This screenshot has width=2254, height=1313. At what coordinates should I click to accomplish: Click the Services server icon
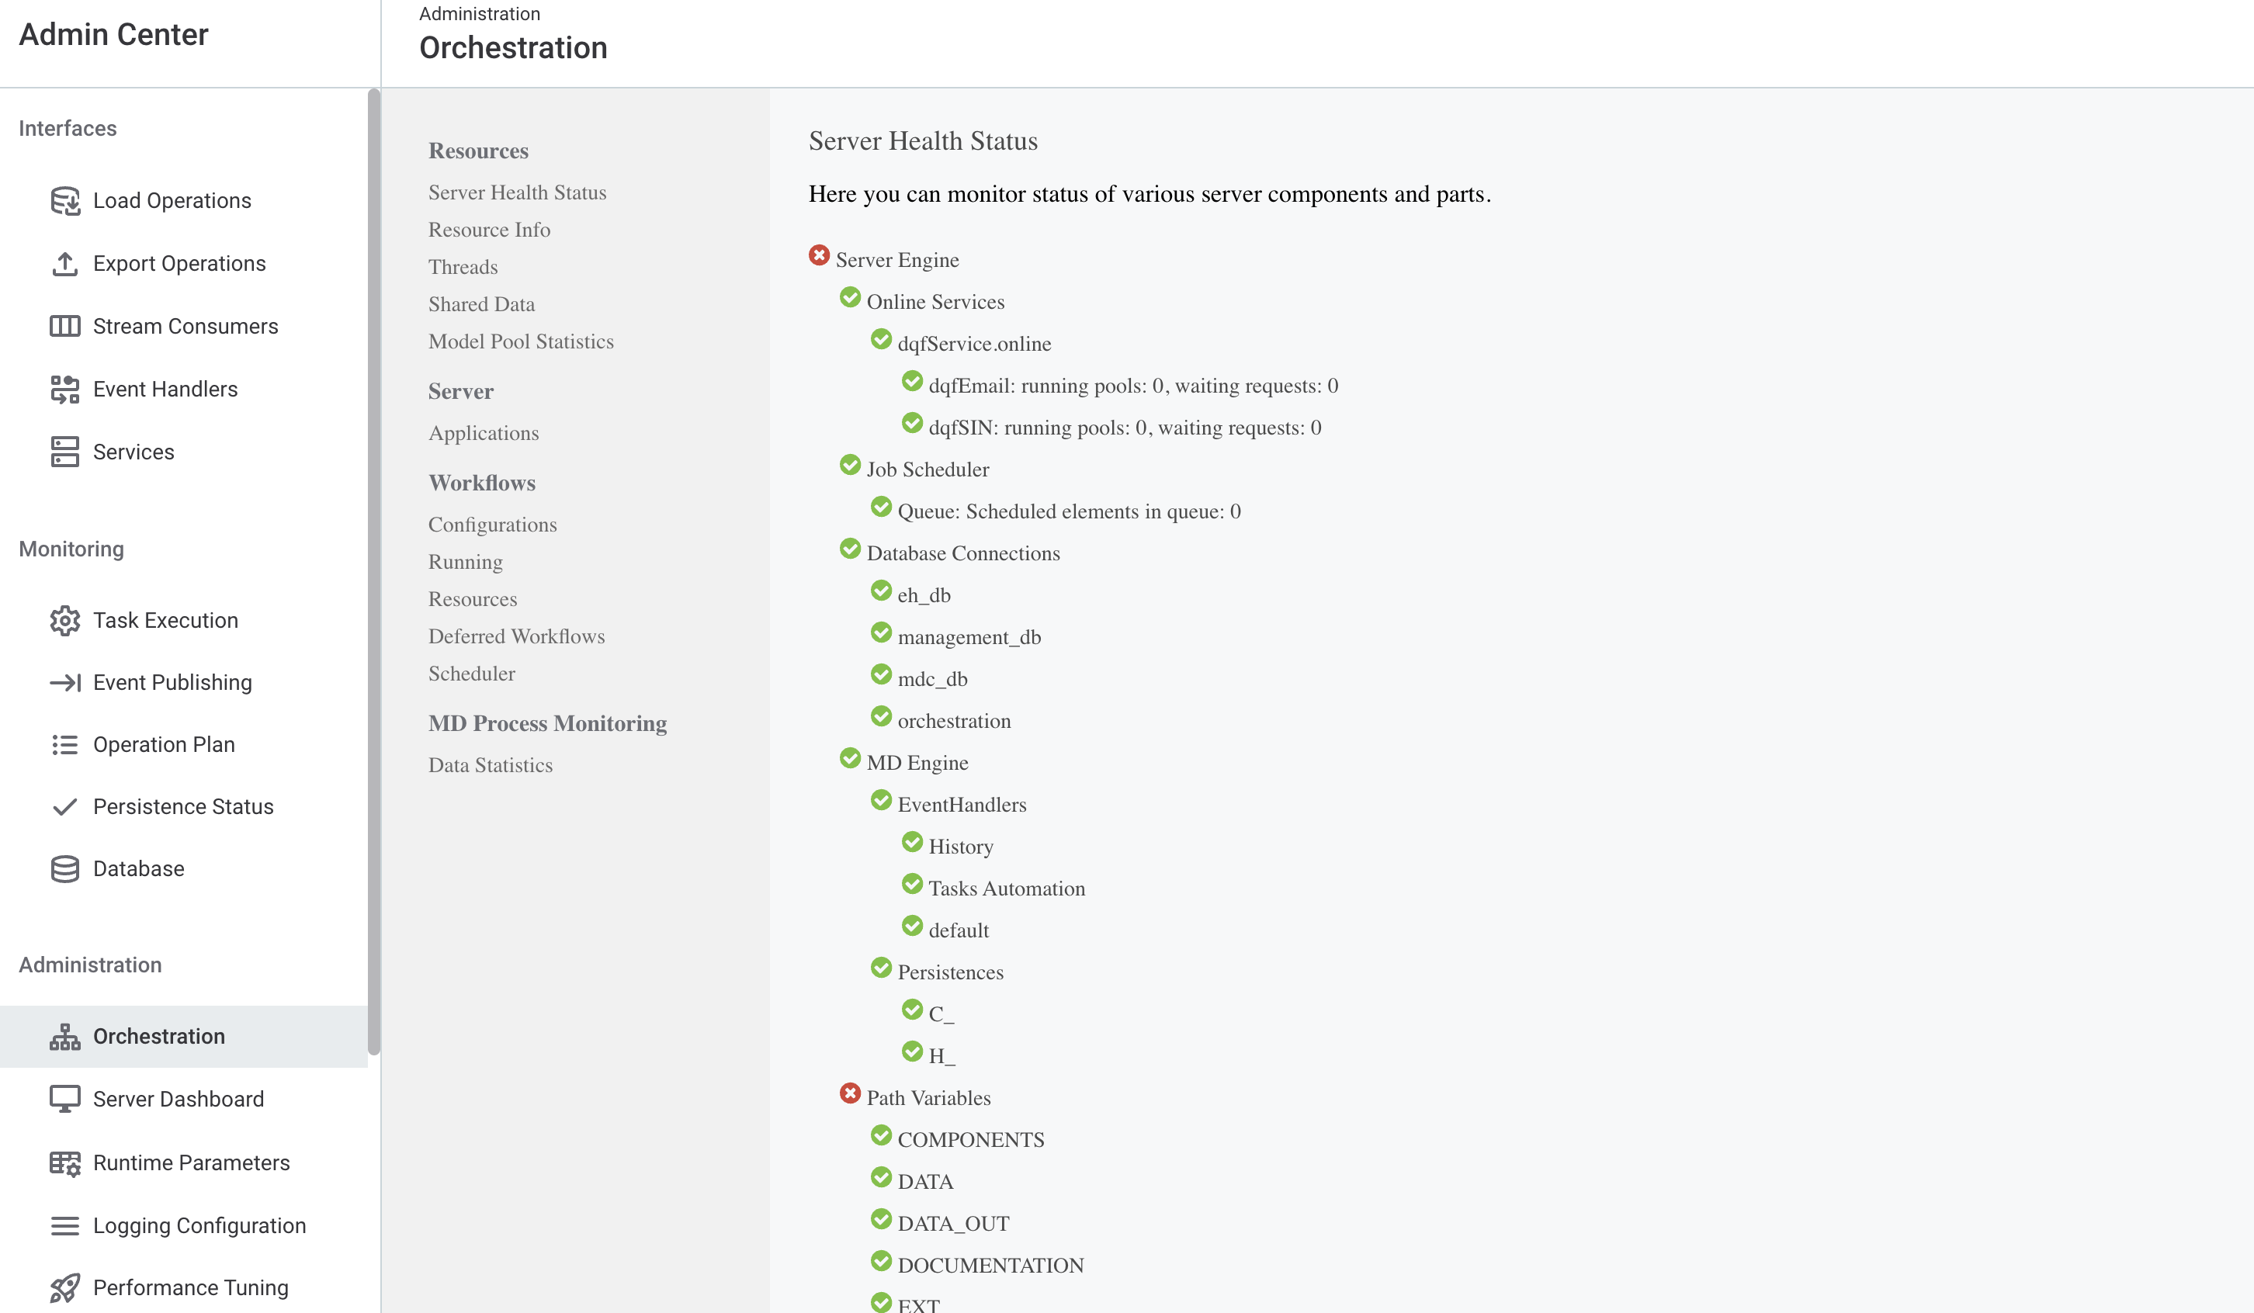[x=64, y=452]
